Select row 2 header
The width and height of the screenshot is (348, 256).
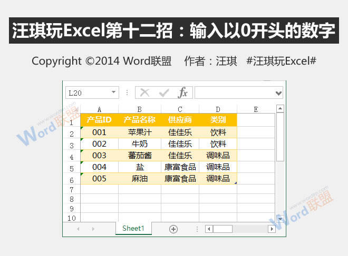(72, 132)
